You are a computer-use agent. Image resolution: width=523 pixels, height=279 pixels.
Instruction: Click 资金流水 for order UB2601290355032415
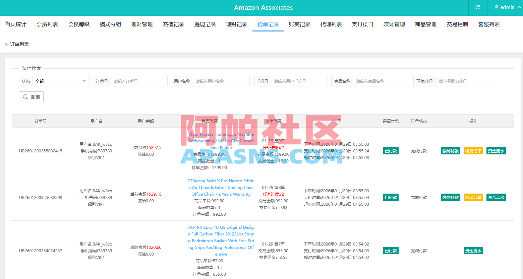tap(496, 151)
